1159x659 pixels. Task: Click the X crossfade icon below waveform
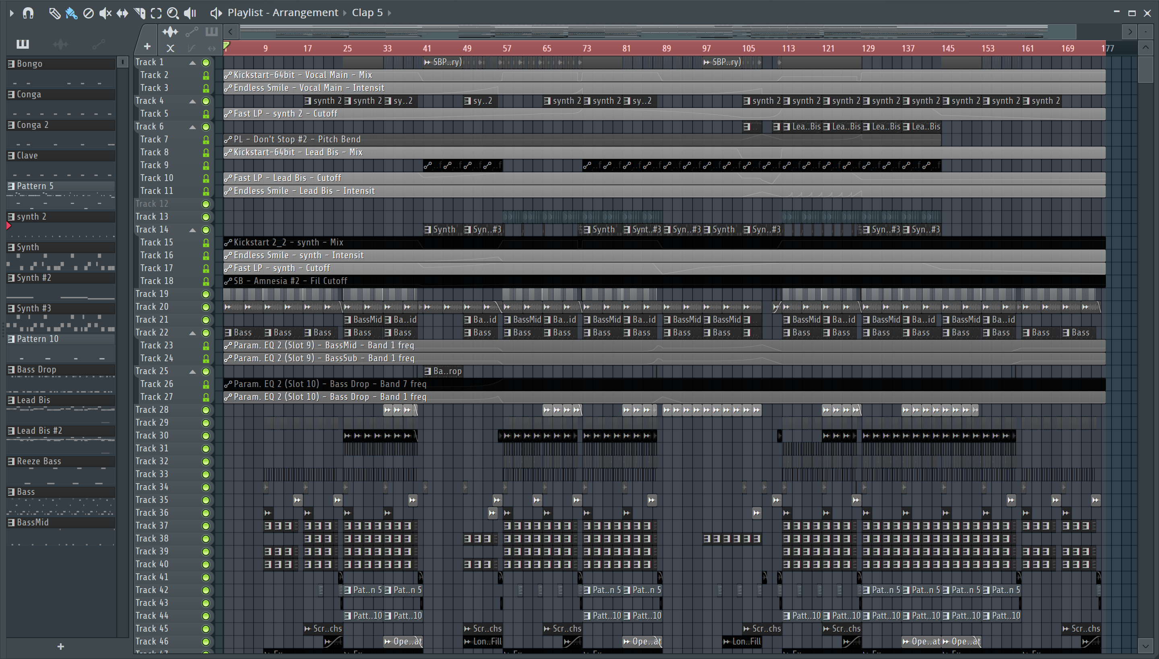click(170, 48)
